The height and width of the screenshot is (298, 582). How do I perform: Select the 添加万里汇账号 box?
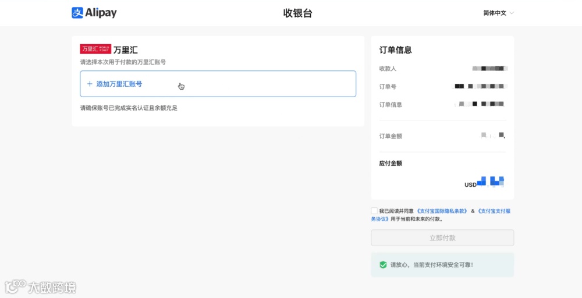[218, 84]
